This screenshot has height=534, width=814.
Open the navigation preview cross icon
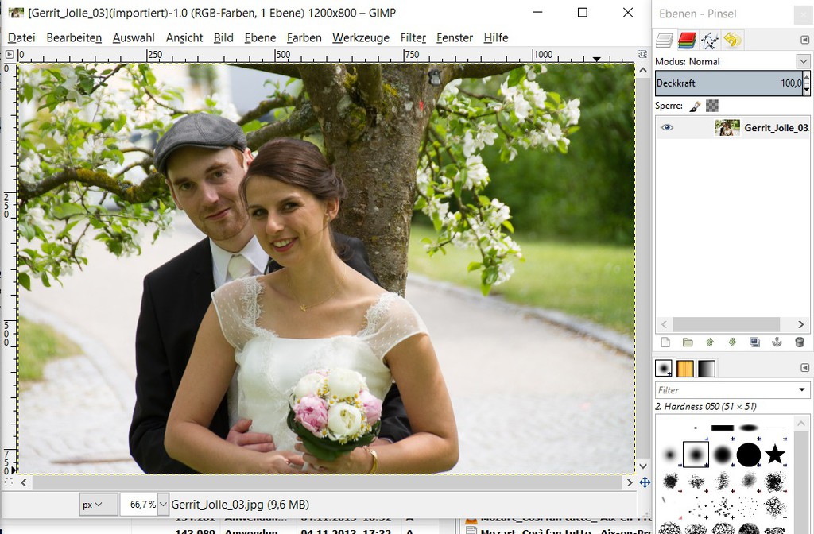click(645, 482)
